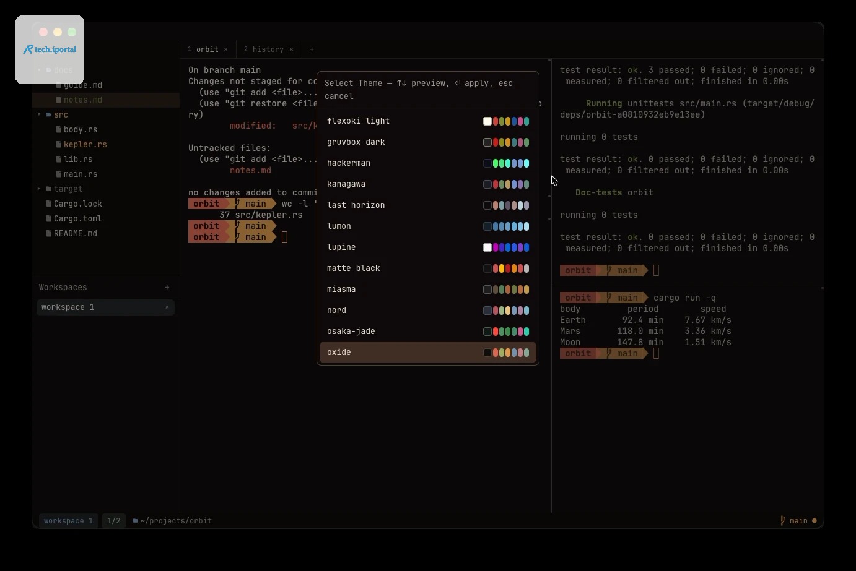856x571 pixels.
Task: Pick the lupine theme
Action: [427, 247]
